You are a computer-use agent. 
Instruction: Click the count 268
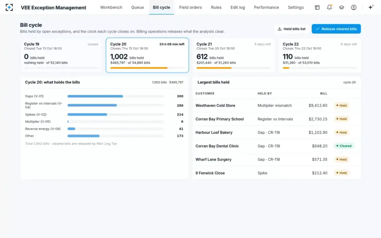tap(180, 105)
